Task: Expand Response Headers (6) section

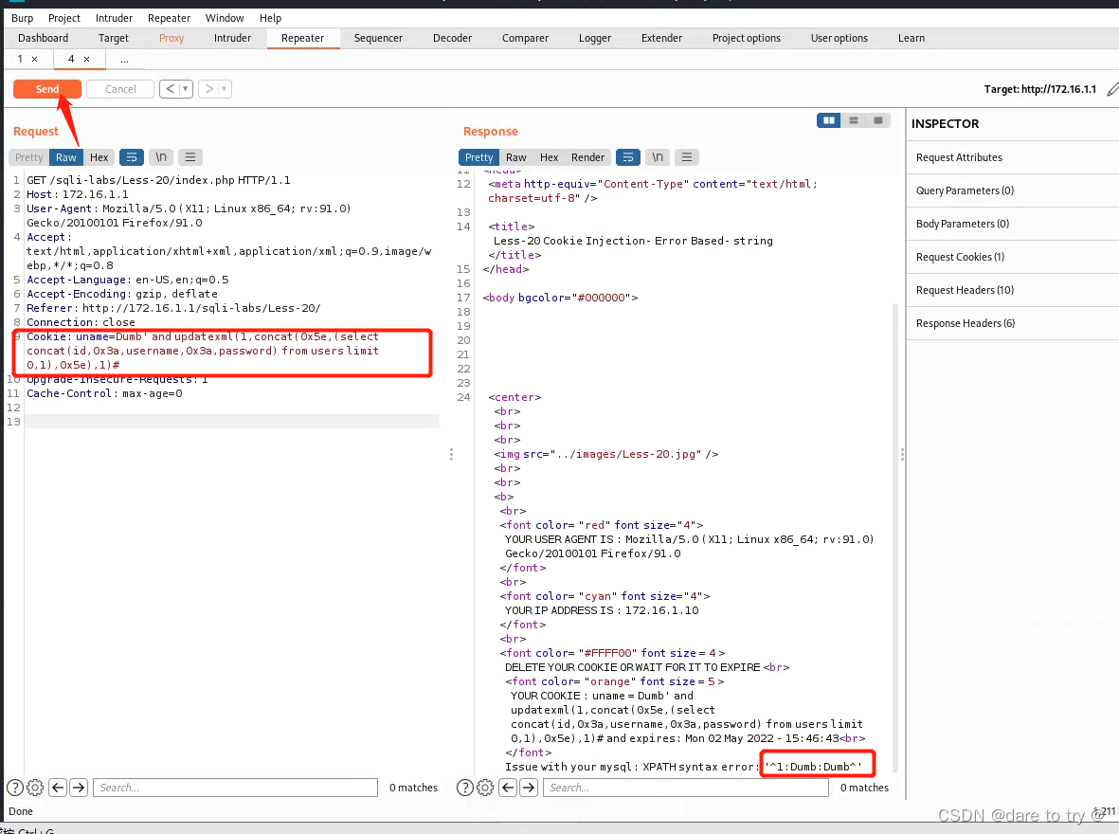Action: click(1013, 323)
